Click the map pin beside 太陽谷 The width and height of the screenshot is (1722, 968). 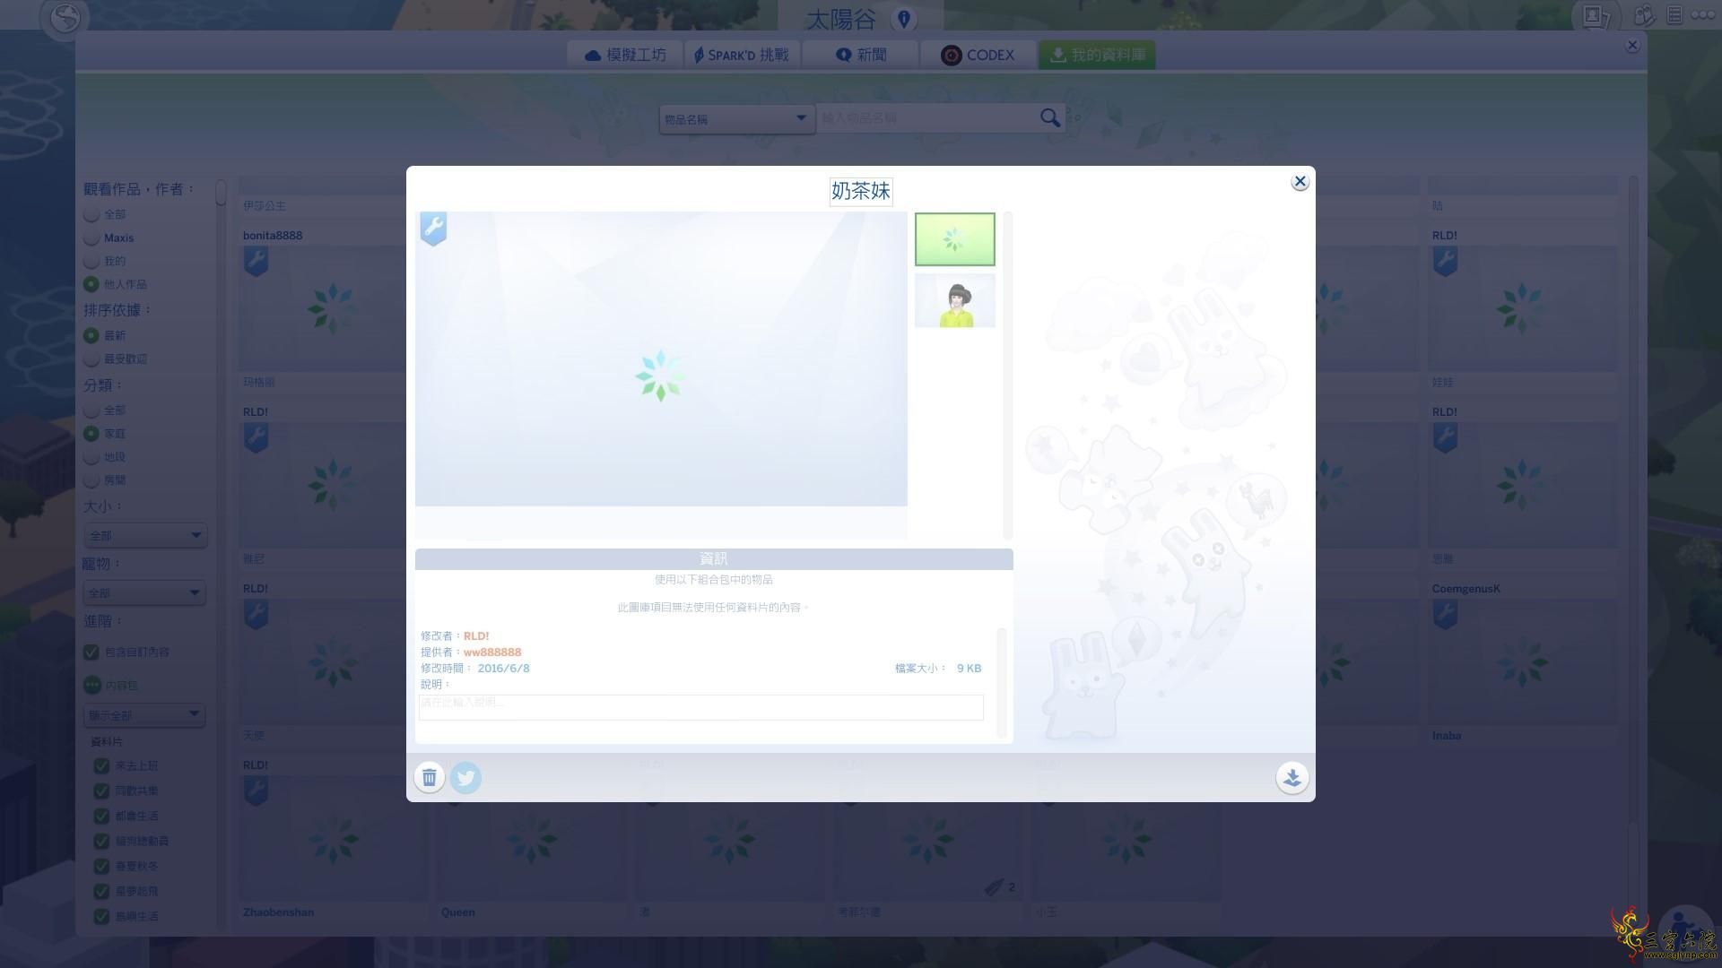(903, 19)
